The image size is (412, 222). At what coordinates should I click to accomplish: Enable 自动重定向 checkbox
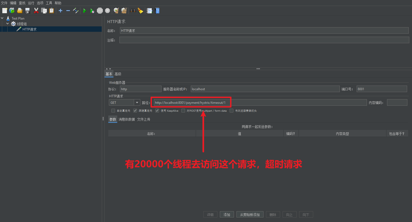[113, 111]
